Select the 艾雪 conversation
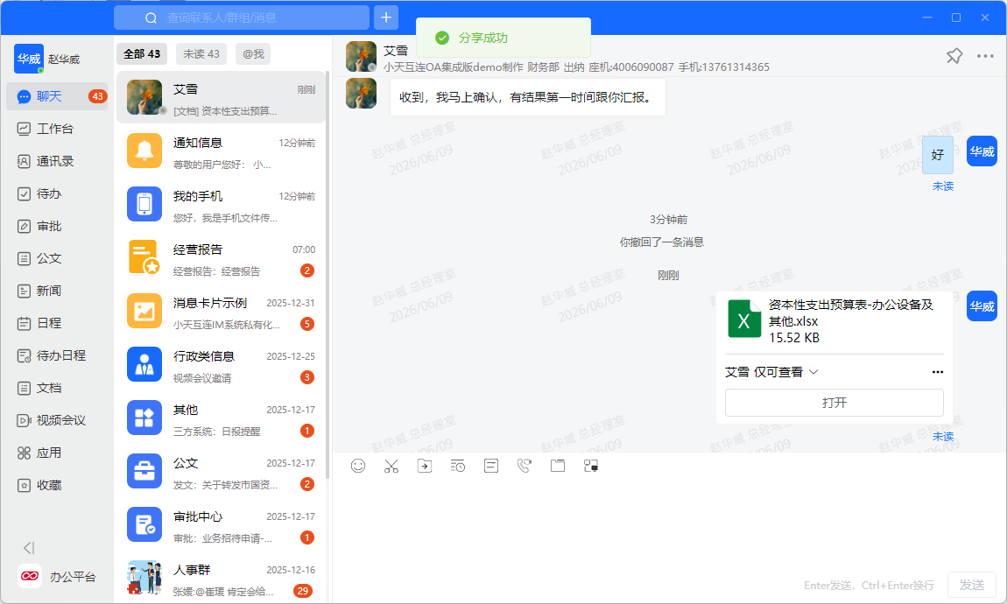Viewport: 1007px width, 604px height. [x=221, y=97]
